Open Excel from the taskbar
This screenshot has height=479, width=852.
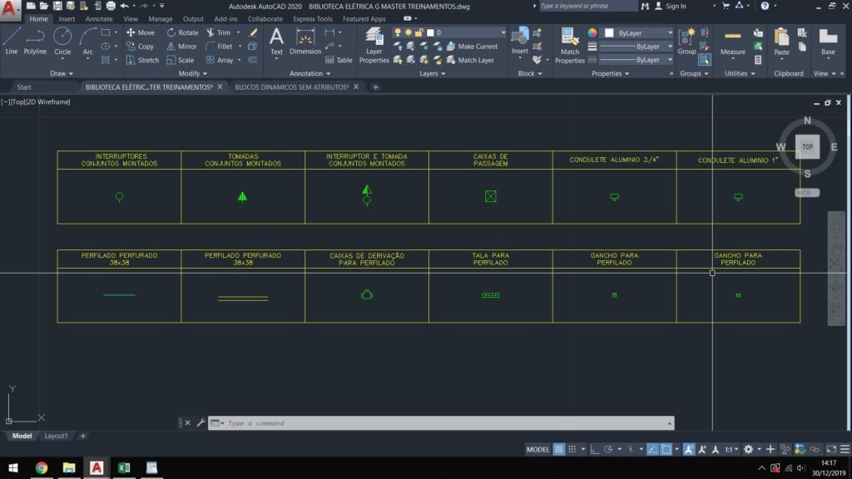124,467
